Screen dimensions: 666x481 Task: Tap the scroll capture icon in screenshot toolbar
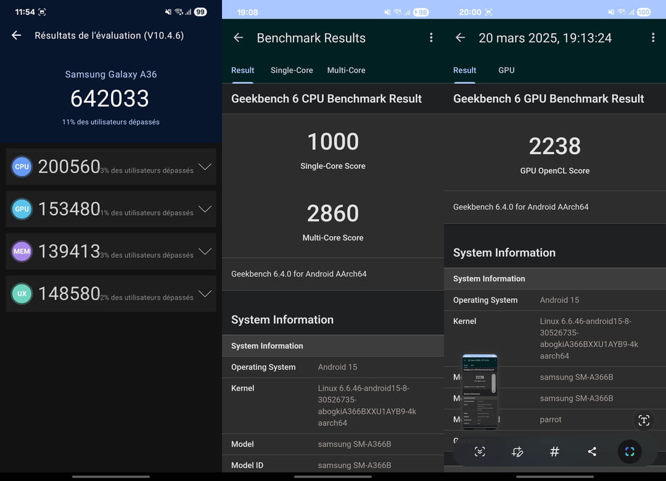pos(480,451)
